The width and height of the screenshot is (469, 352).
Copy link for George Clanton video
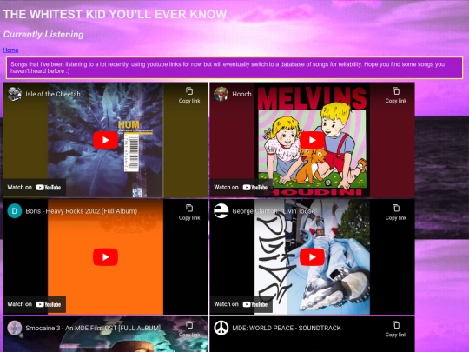click(x=396, y=212)
